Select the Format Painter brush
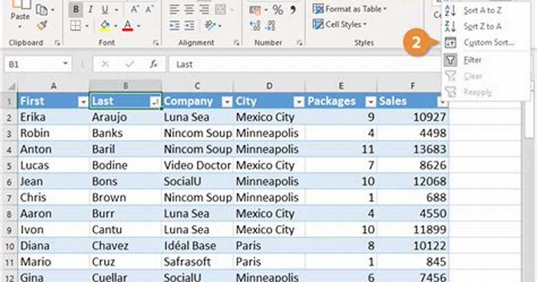This screenshot has height=282, width=537. click(x=42, y=25)
